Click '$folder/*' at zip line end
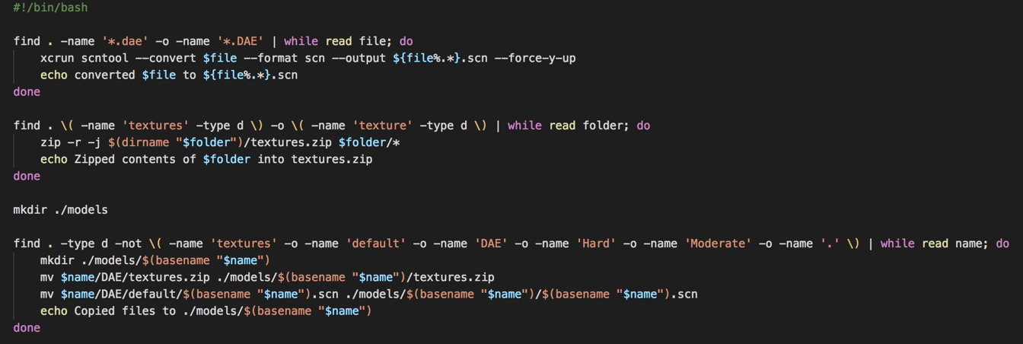The height and width of the screenshot is (344, 1023). click(x=368, y=142)
